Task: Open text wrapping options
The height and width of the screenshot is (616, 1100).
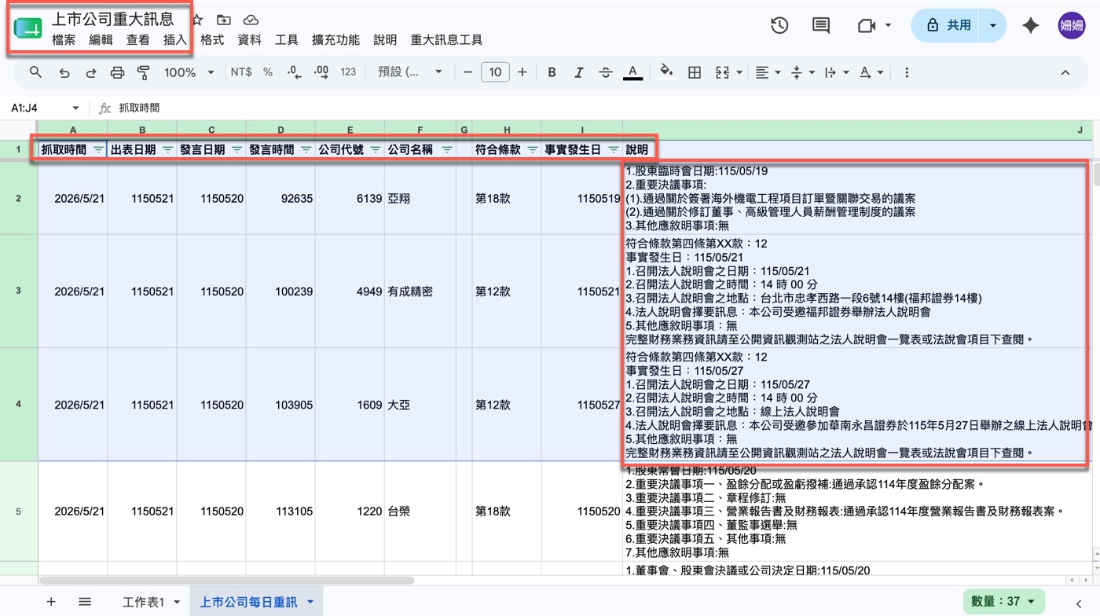Action: (x=836, y=72)
